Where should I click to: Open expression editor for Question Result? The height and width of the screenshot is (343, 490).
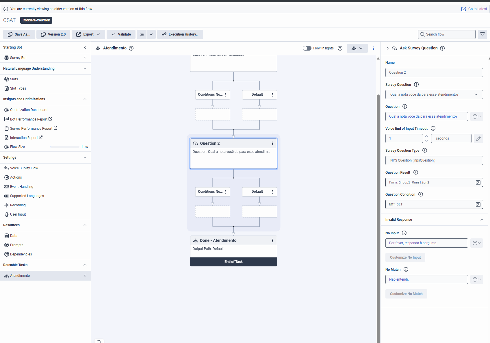[478, 182]
